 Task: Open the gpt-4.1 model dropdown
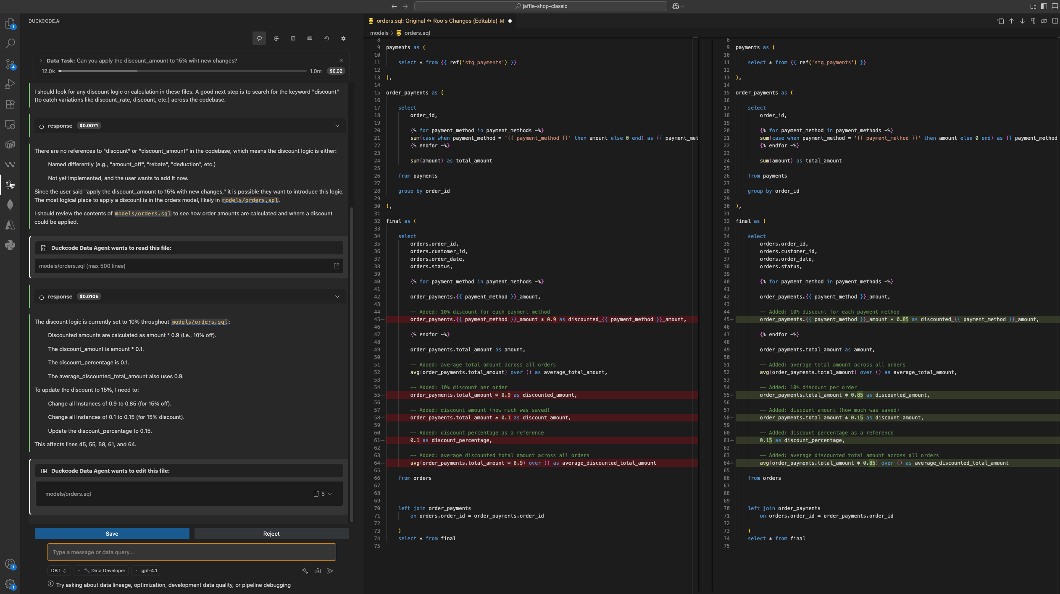tap(146, 570)
